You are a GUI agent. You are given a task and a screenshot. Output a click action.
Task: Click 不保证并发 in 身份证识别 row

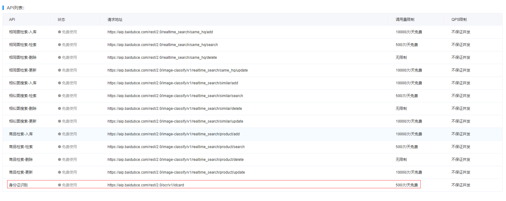point(461,185)
